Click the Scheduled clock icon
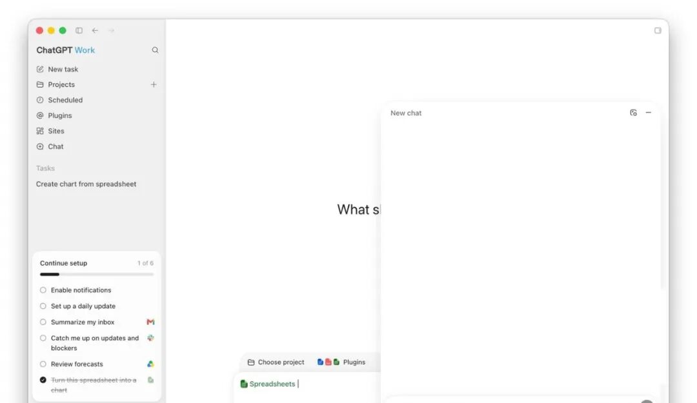 [x=40, y=100]
